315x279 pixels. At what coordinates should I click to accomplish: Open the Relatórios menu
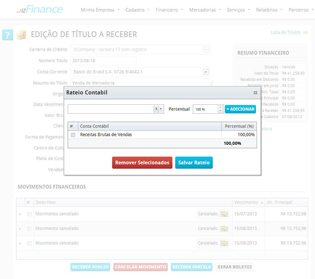[270, 9]
